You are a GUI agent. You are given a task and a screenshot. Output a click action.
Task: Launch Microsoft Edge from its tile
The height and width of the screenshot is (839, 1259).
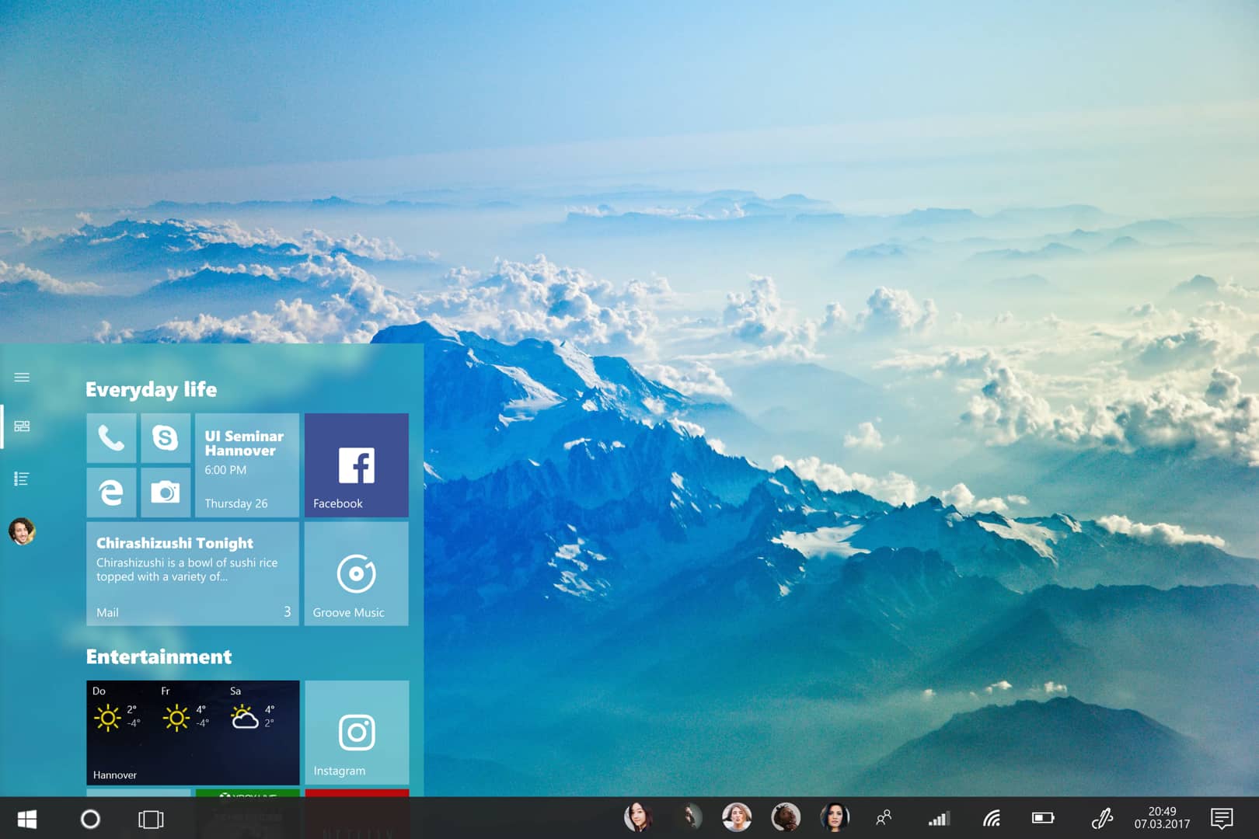(x=110, y=493)
